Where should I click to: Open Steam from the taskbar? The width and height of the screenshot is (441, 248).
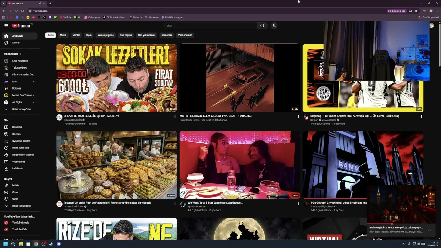pyautogui.click(x=51, y=244)
